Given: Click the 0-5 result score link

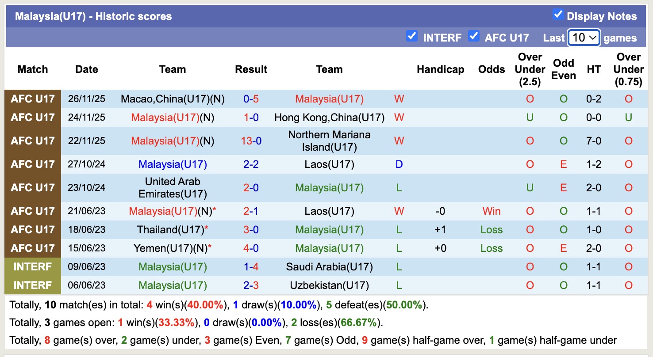Looking at the screenshot, I should (251, 99).
